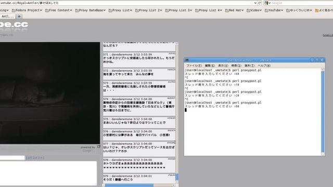Select comment 578 by daredaremona
Screen dimensions: 333x187
139,165
